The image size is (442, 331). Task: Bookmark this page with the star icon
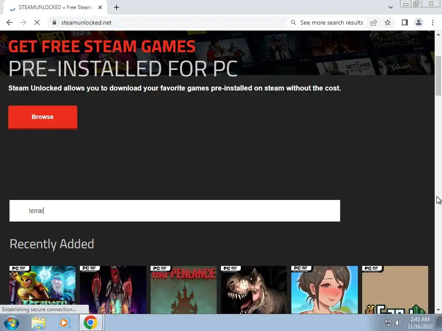point(388,22)
